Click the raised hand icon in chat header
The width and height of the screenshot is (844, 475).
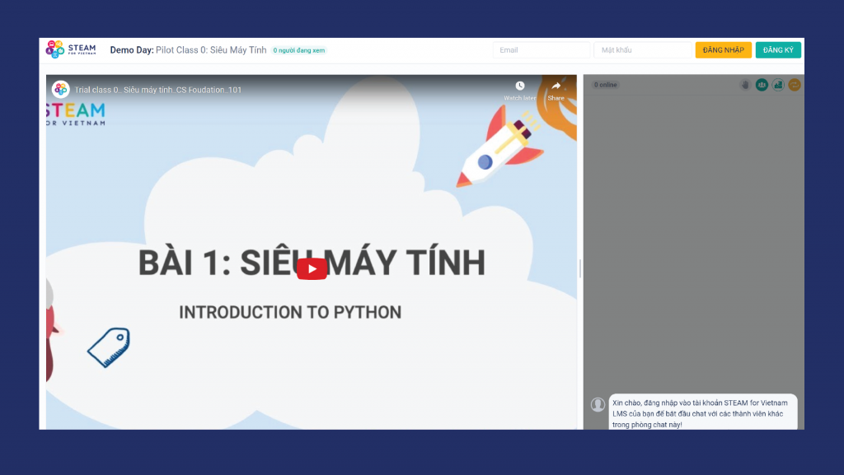click(x=745, y=84)
